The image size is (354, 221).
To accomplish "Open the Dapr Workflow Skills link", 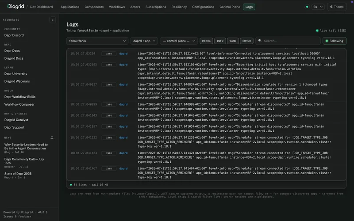I will pos(20,97).
